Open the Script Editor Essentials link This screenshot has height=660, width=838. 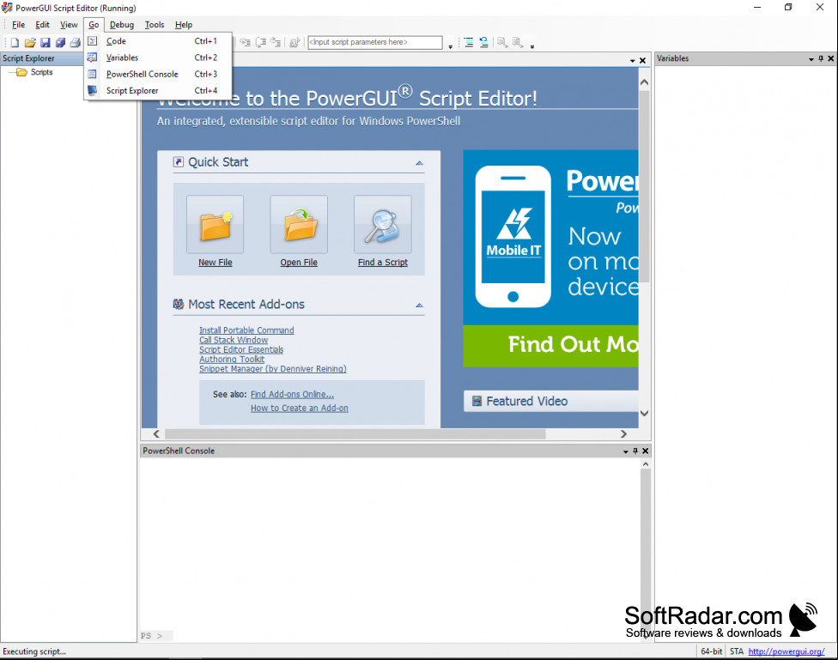click(241, 349)
